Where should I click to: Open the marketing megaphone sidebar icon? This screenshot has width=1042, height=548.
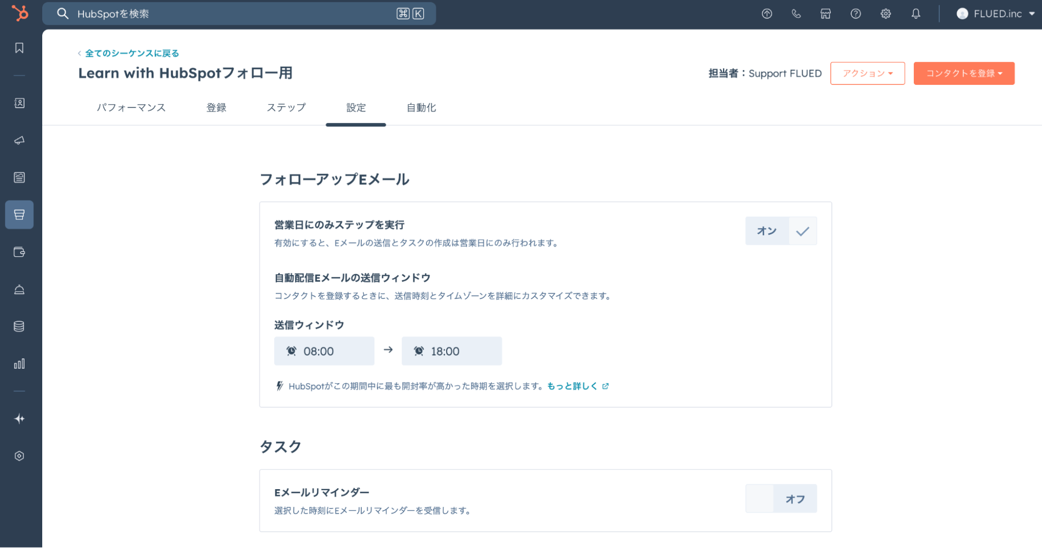[19, 141]
